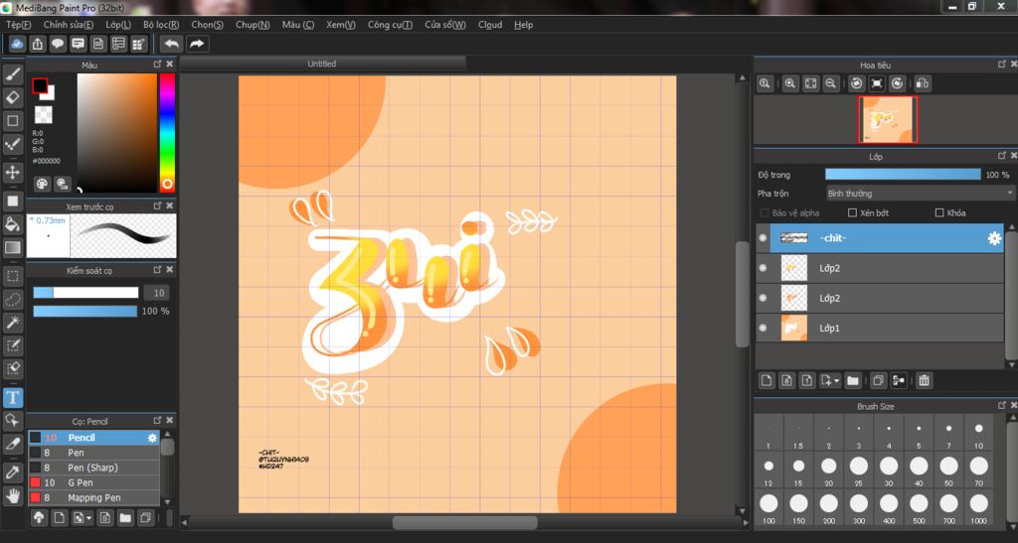This screenshot has height=543, width=1018.
Task: Hide the Lớp1 layer
Action: pos(763,328)
